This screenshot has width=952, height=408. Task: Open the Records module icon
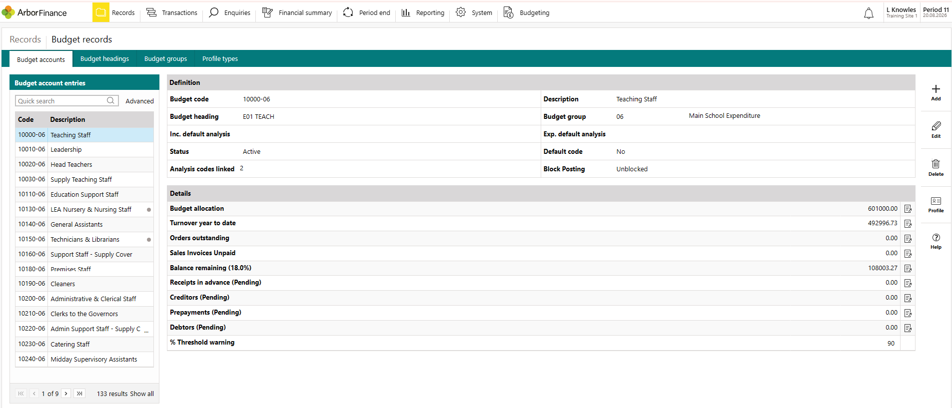tap(101, 12)
